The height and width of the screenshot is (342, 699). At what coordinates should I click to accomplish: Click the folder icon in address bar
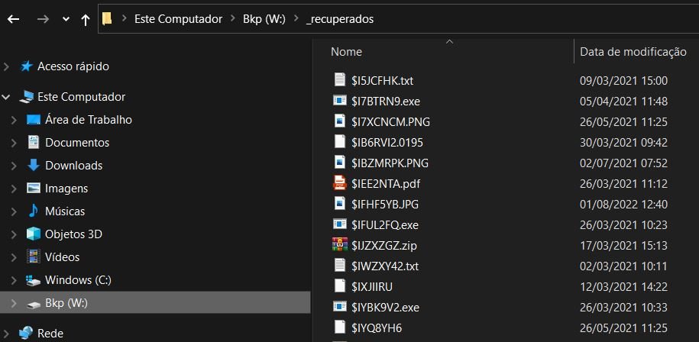pyautogui.click(x=106, y=18)
